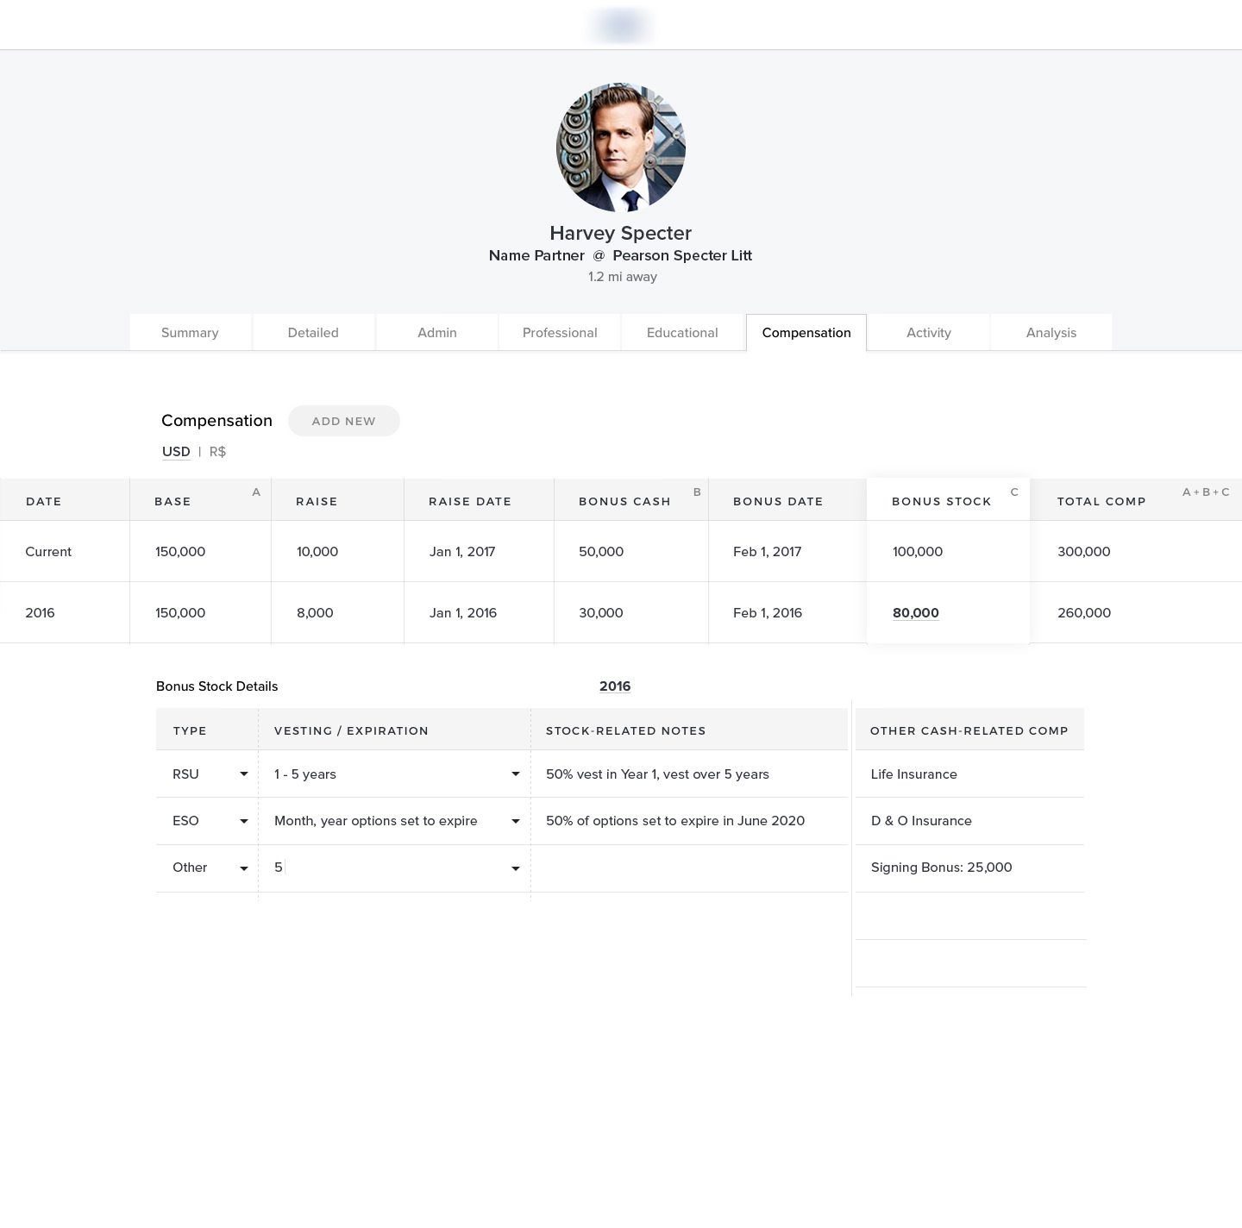Click the 260,000 total comp value
The image size is (1242, 1228).
pyautogui.click(x=1084, y=613)
